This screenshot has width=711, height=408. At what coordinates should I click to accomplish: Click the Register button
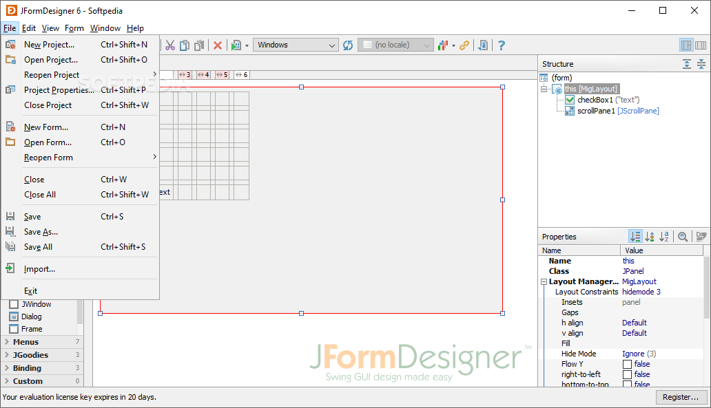(x=681, y=397)
